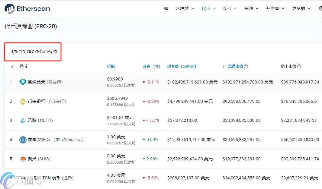This screenshot has width=322, height=189.
Task: Click the USDC dollar coin icon
Action: tap(22, 140)
